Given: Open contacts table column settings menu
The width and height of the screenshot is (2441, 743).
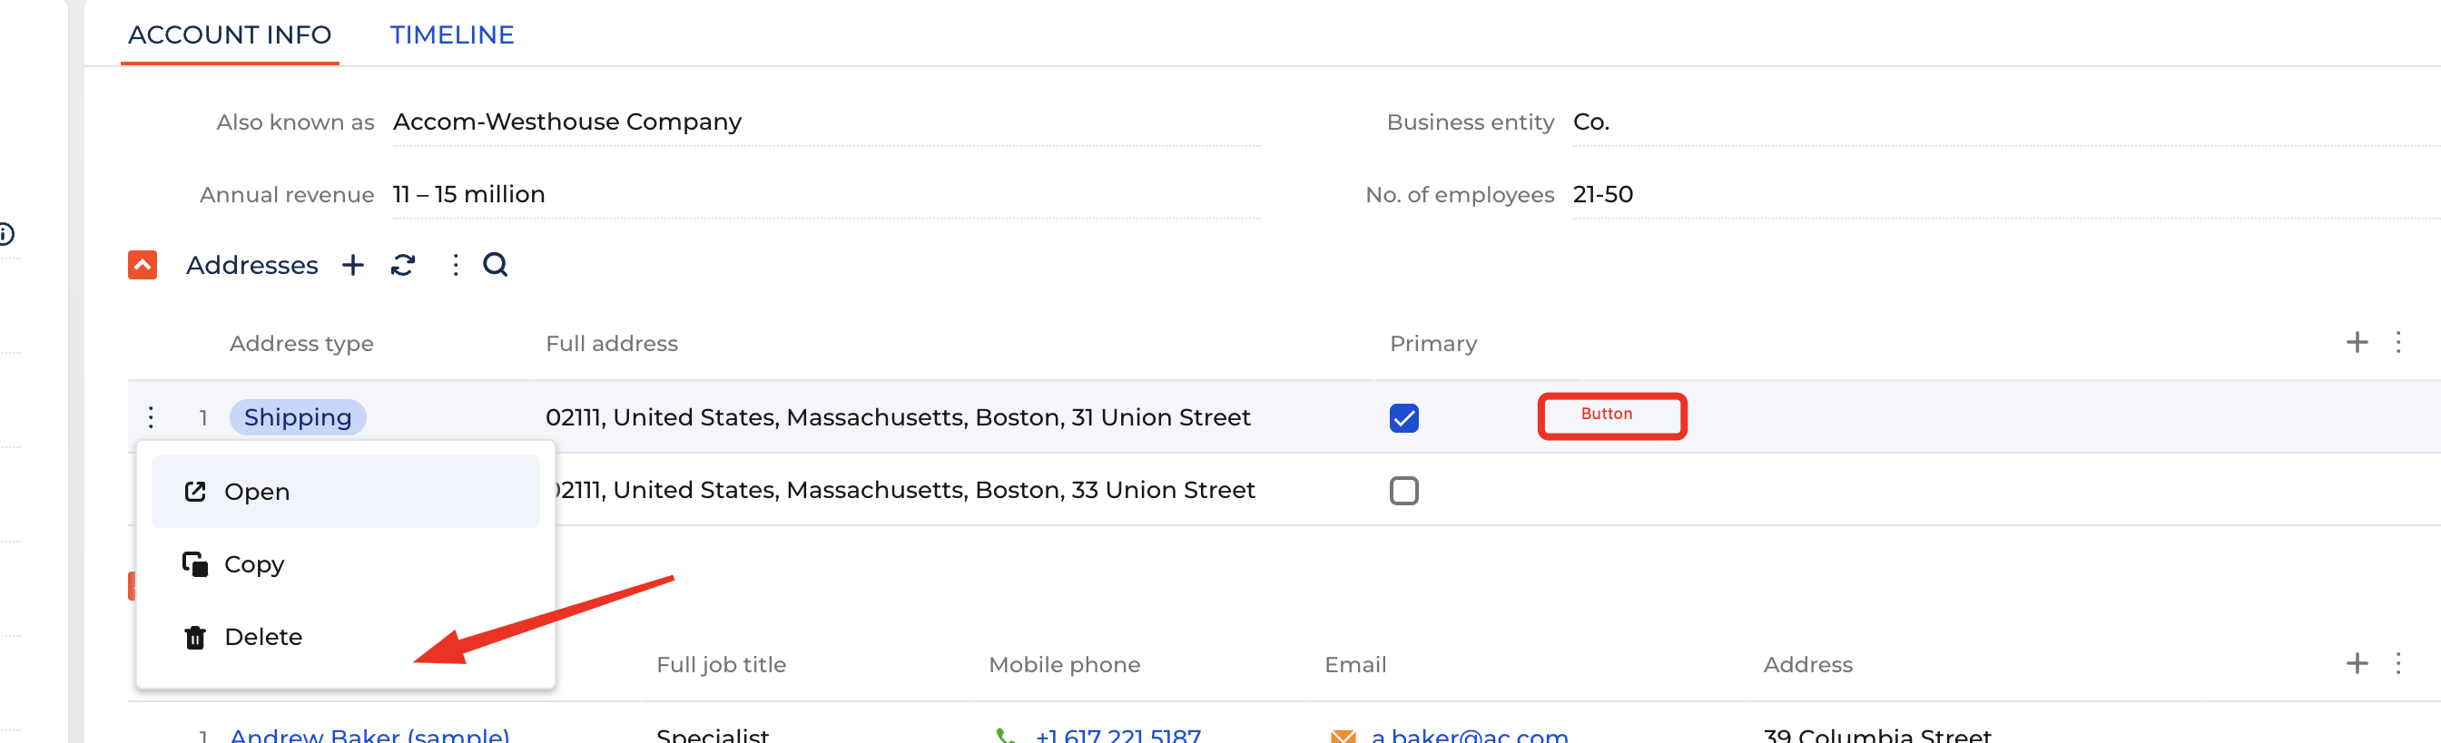Looking at the screenshot, I should point(2398,663).
